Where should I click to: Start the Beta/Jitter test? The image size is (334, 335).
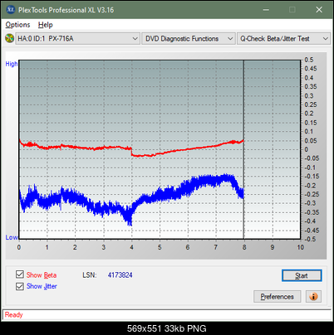302,275
